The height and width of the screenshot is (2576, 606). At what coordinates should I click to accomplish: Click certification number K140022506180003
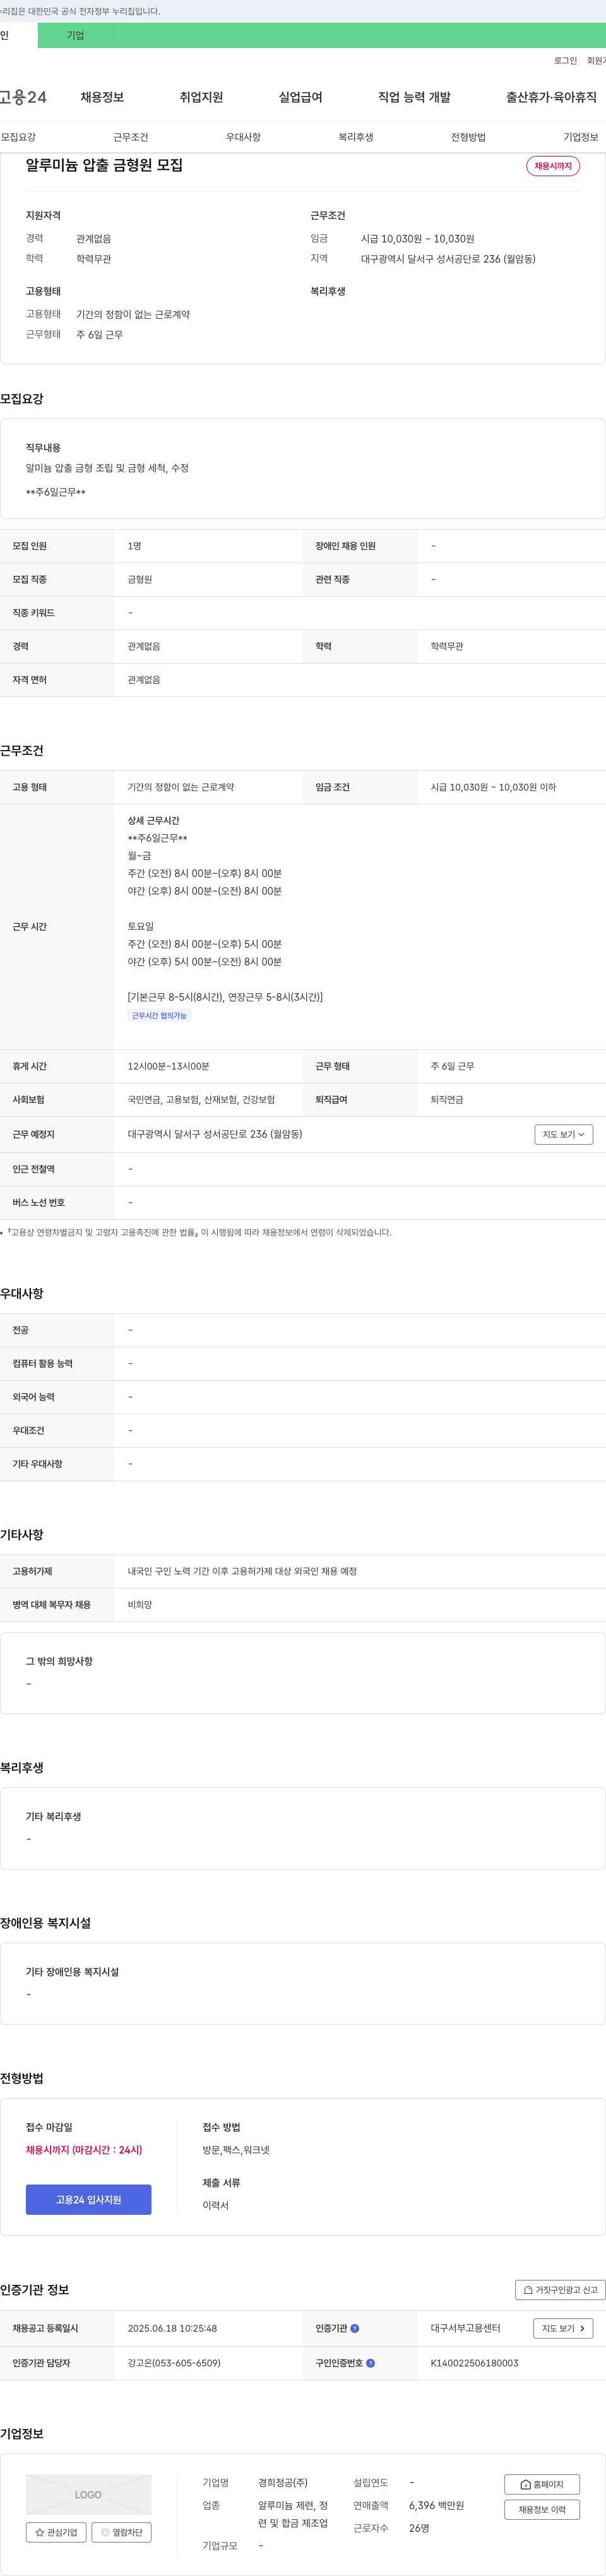pos(474,2363)
